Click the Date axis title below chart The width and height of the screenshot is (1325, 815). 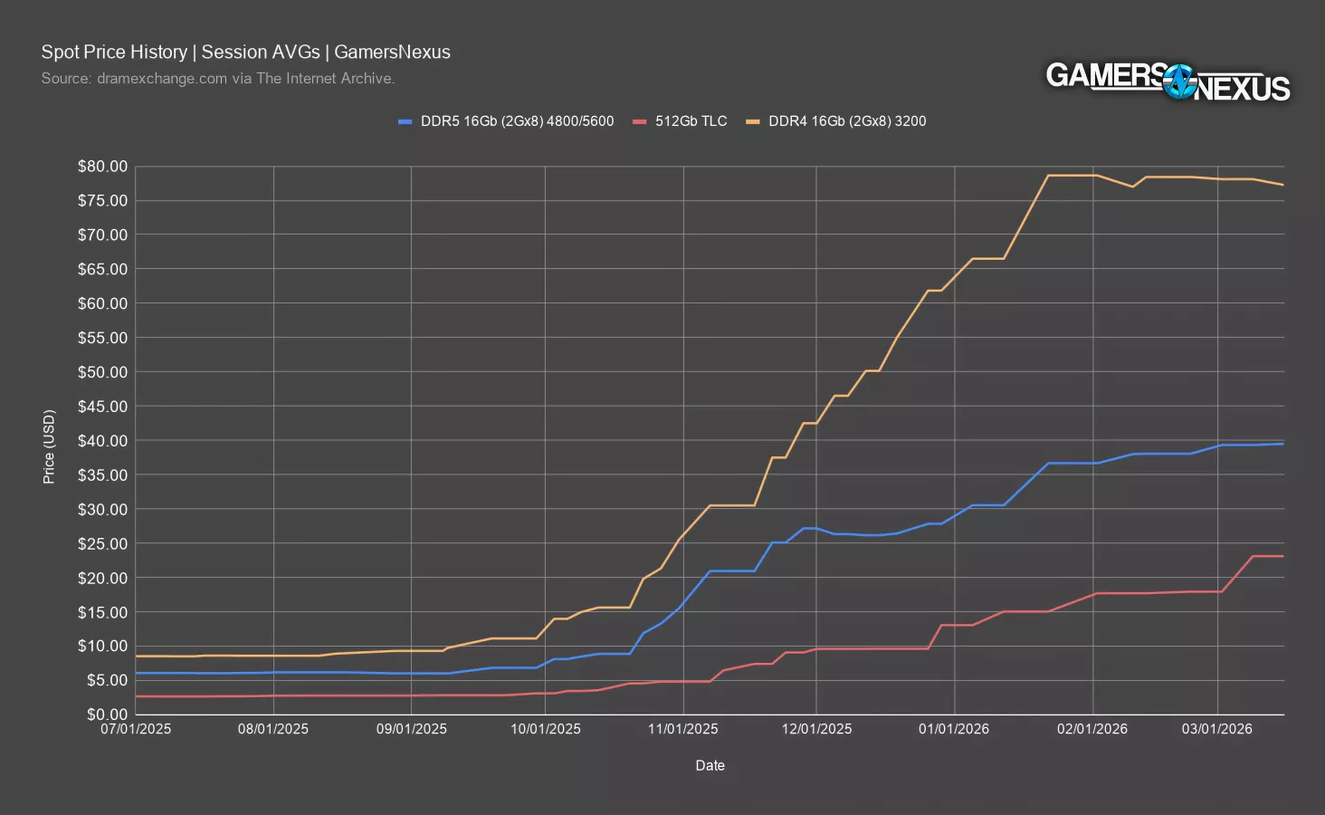(710, 765)
